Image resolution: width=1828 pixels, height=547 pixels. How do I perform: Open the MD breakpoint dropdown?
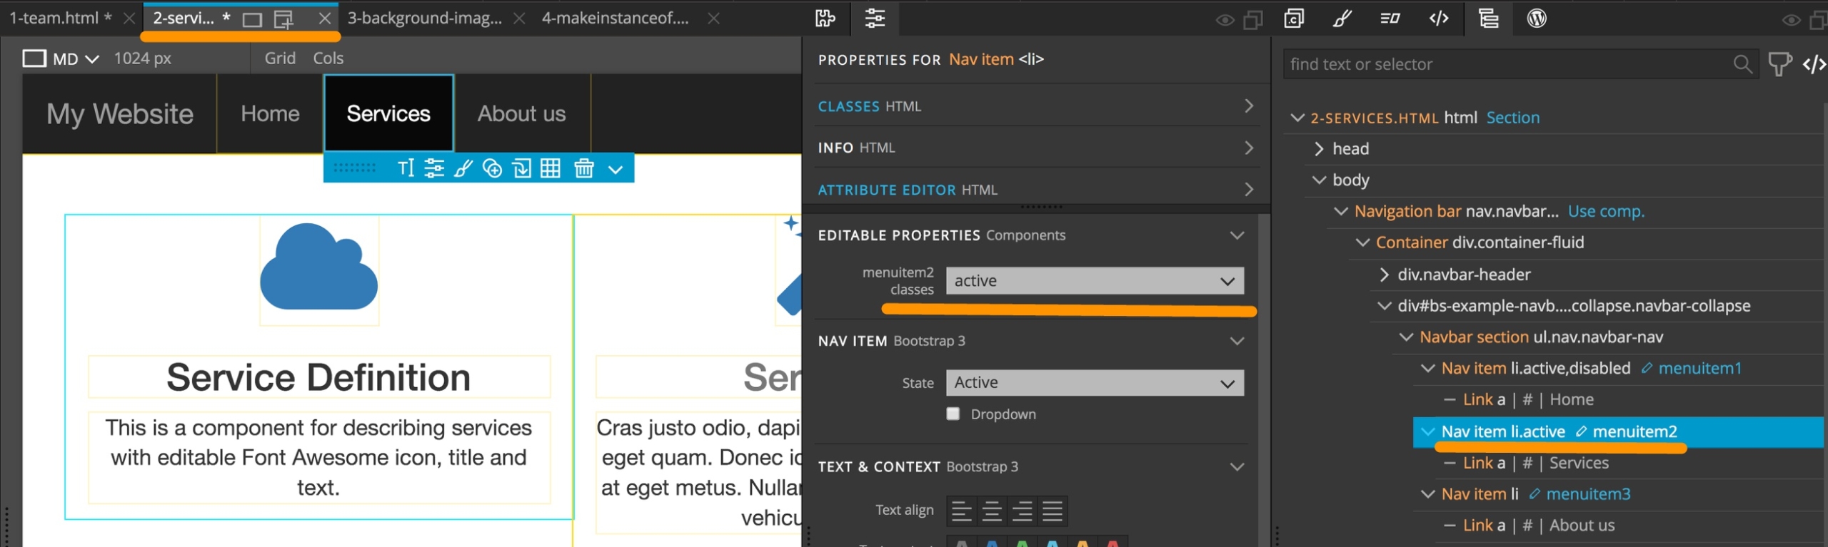point(76,58)
